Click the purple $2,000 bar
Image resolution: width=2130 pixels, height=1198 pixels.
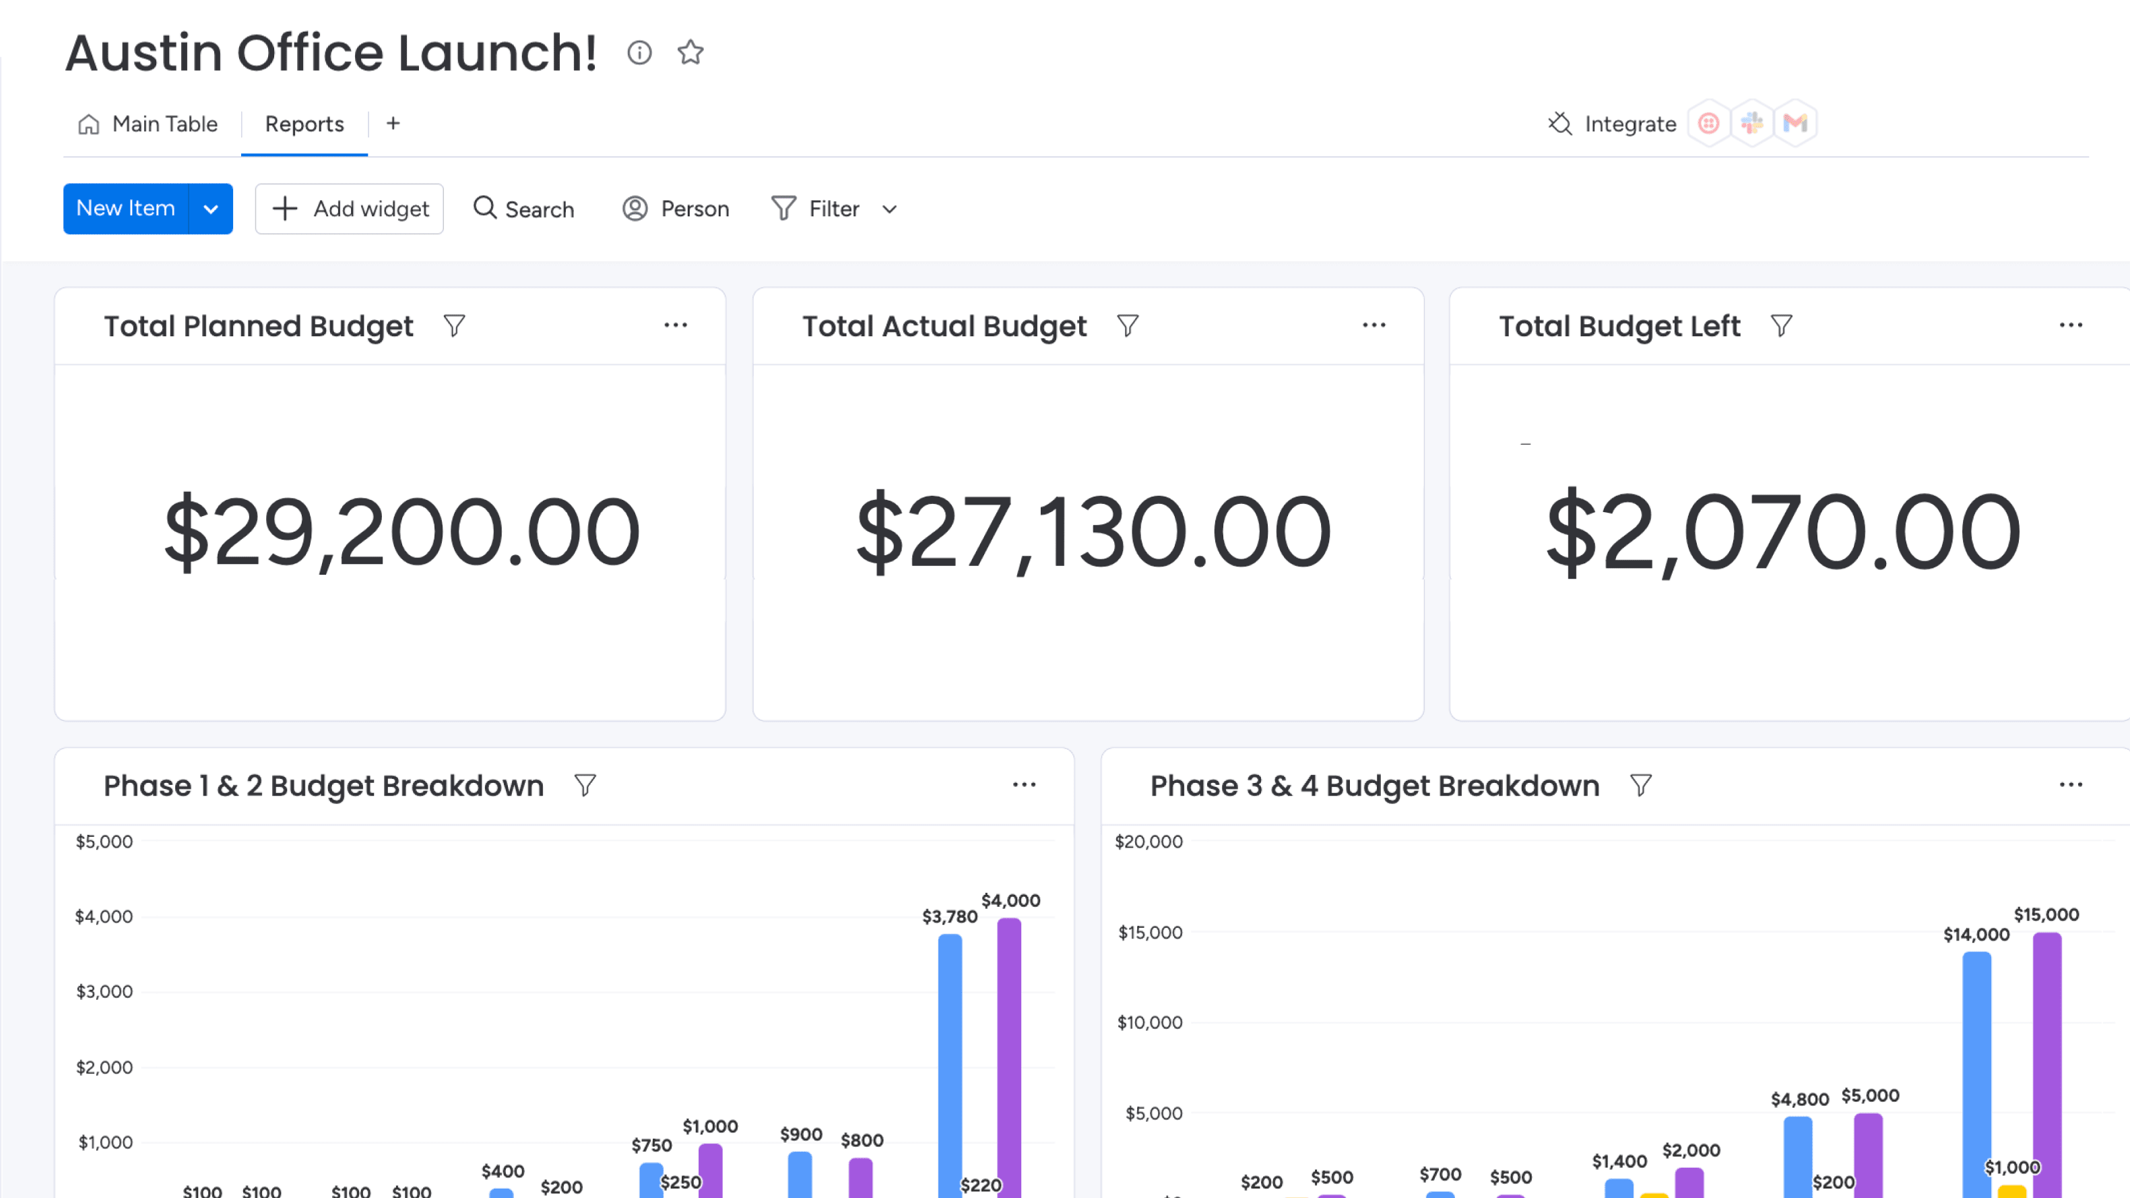1689,1183
